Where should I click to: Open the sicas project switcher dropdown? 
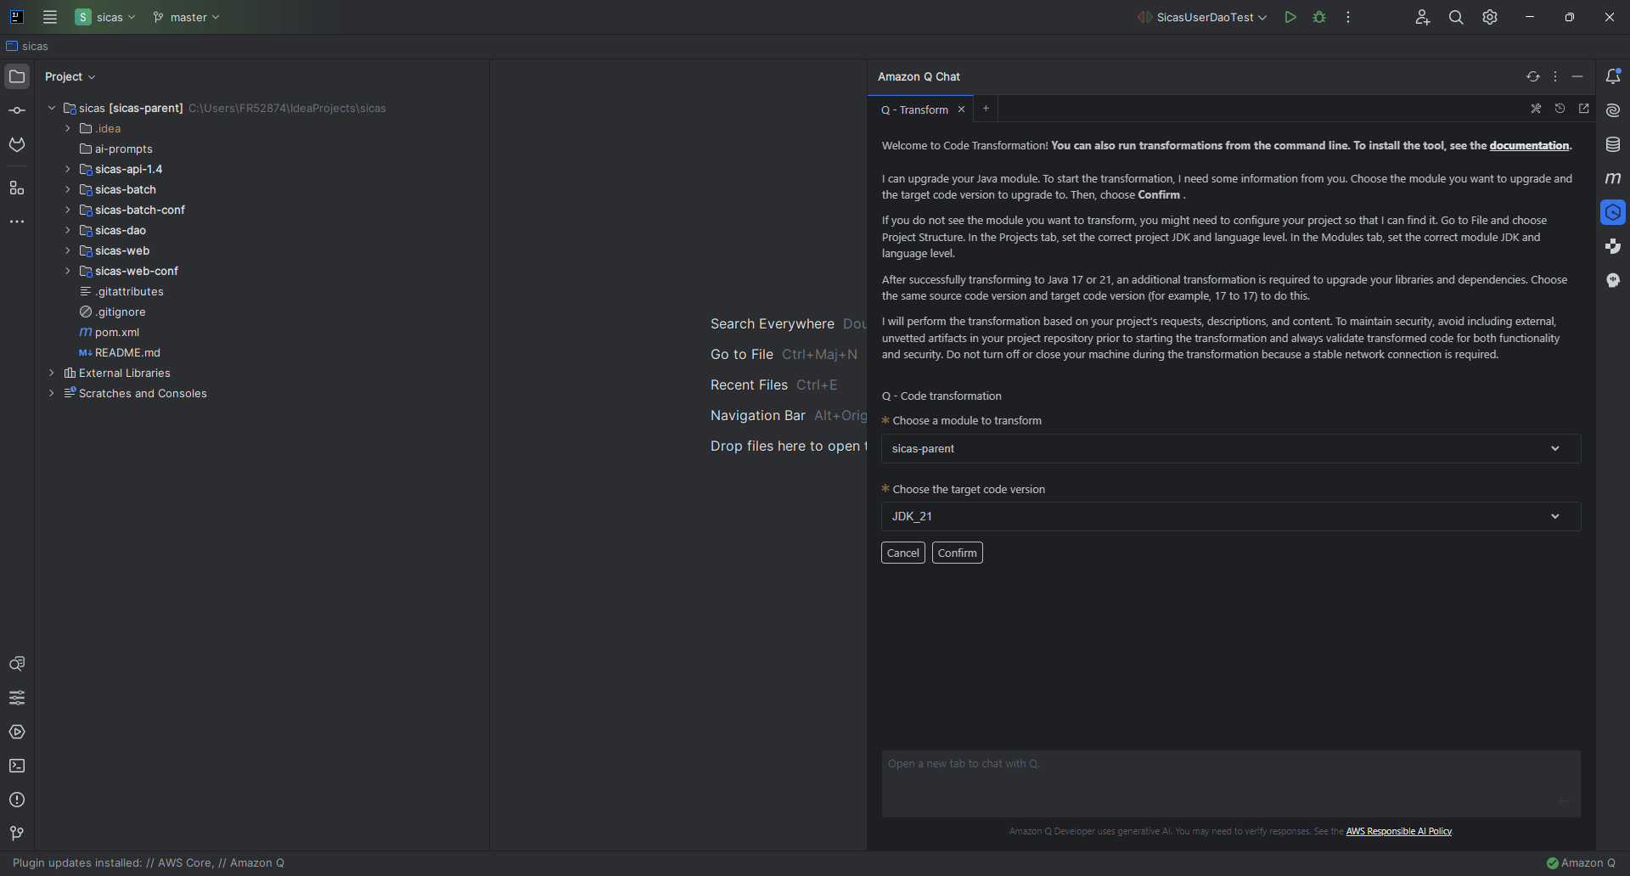(105, 17)
